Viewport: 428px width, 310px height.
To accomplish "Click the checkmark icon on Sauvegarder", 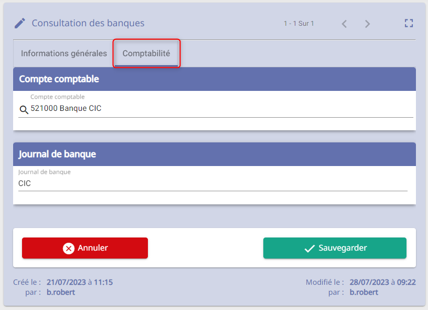I will [x=309, y=248].
